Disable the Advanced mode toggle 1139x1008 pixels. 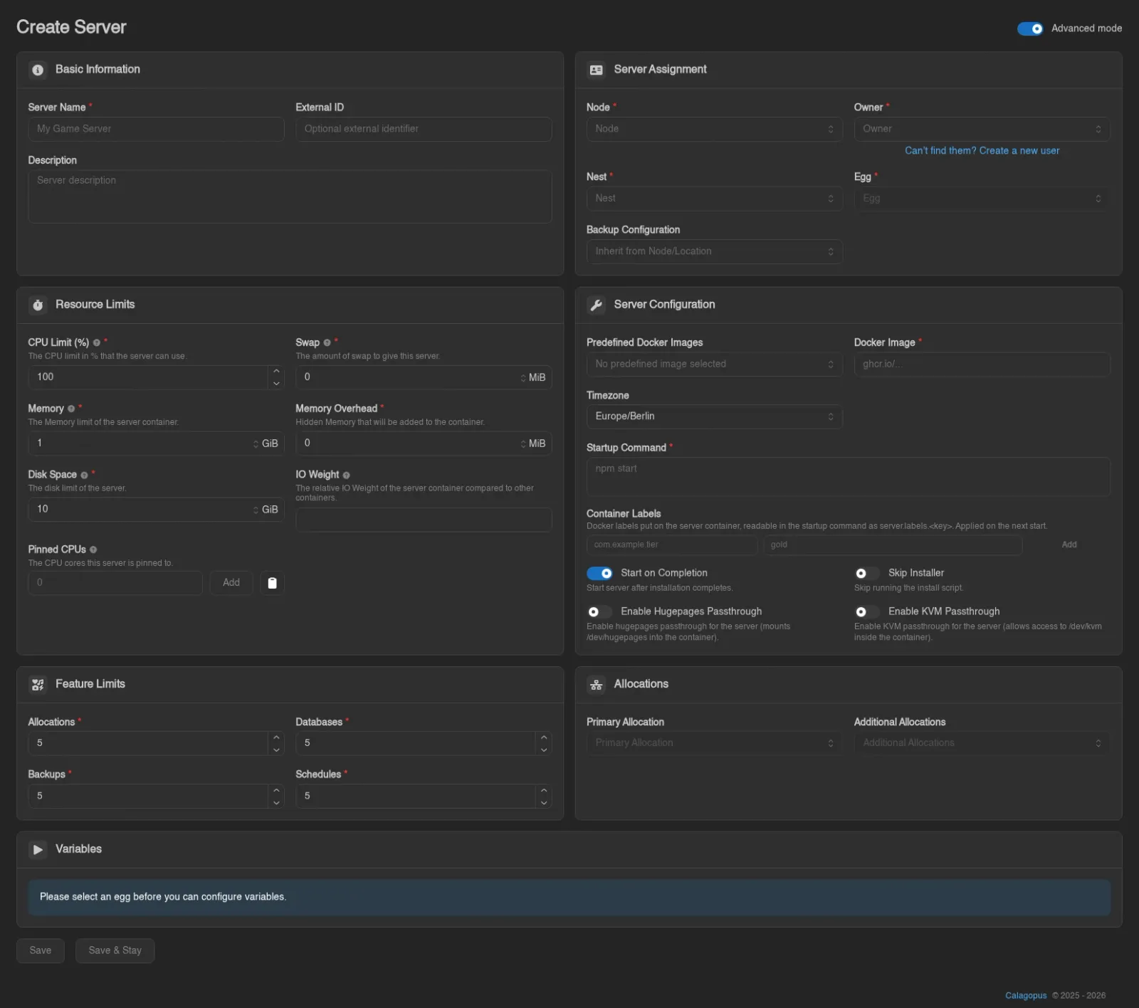click(1029, 28)
